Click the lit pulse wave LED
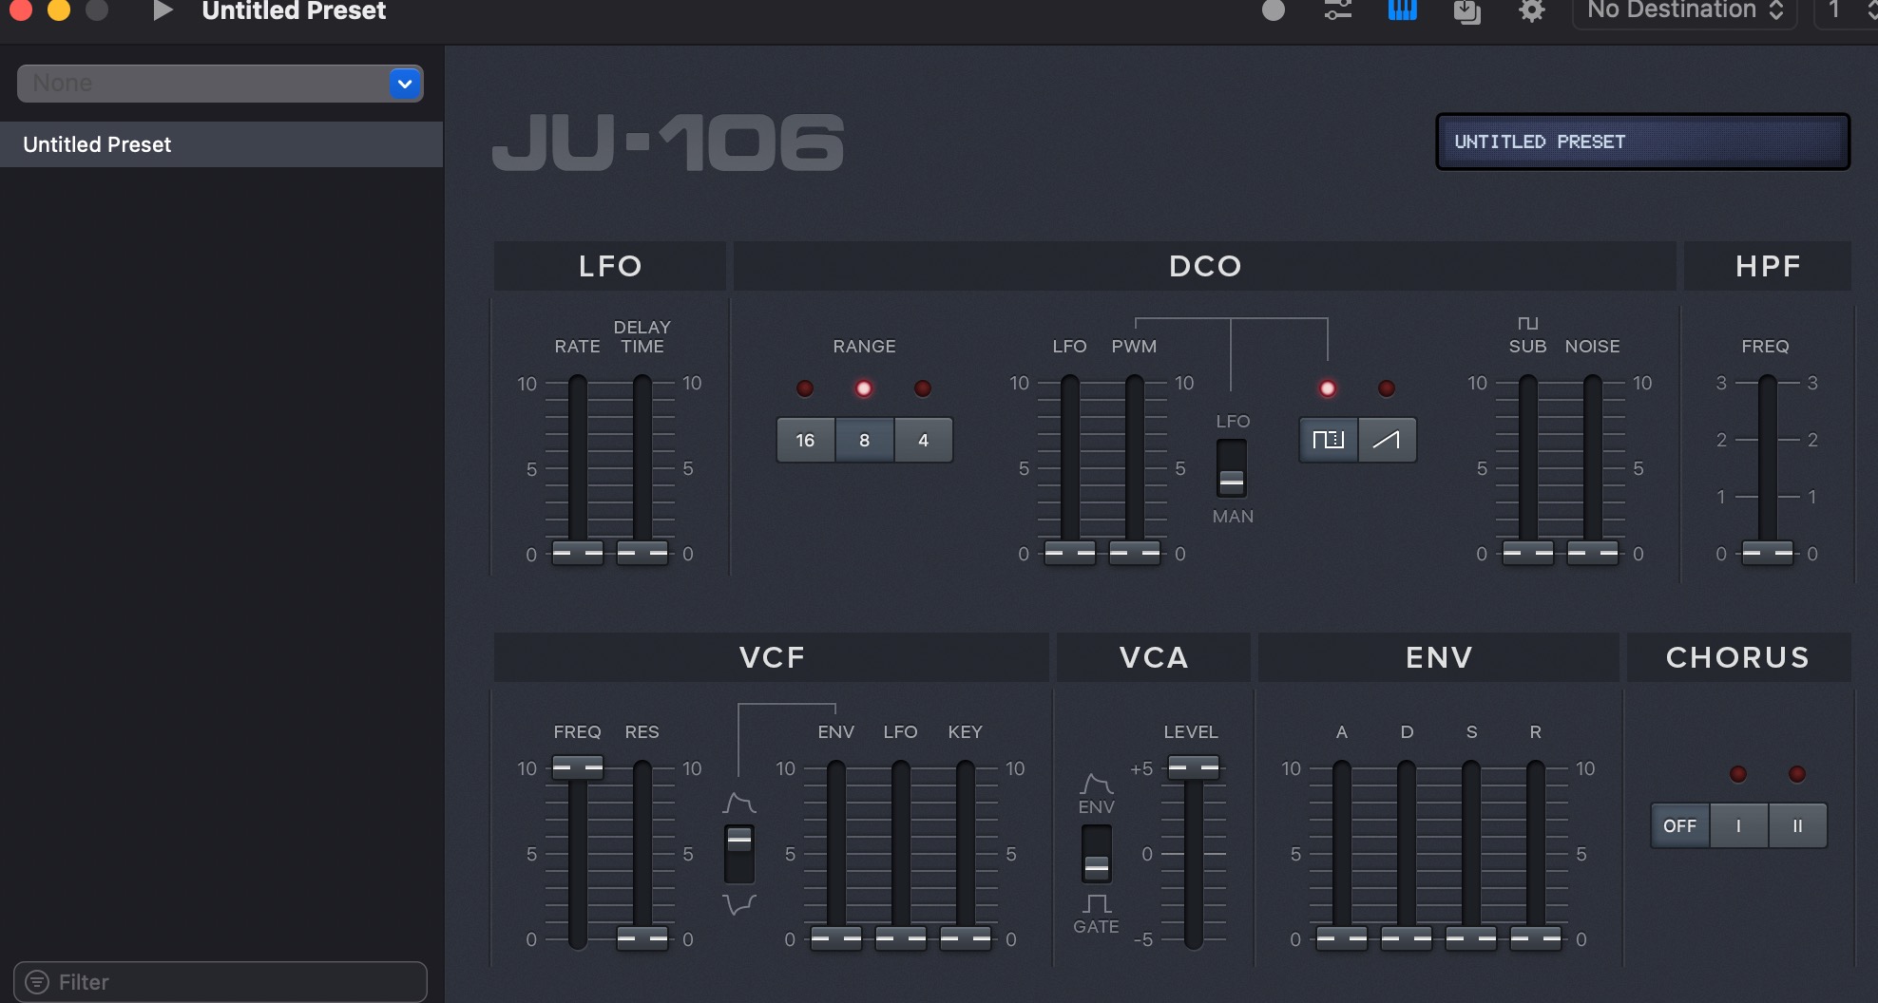 (x=1328, y=388)
